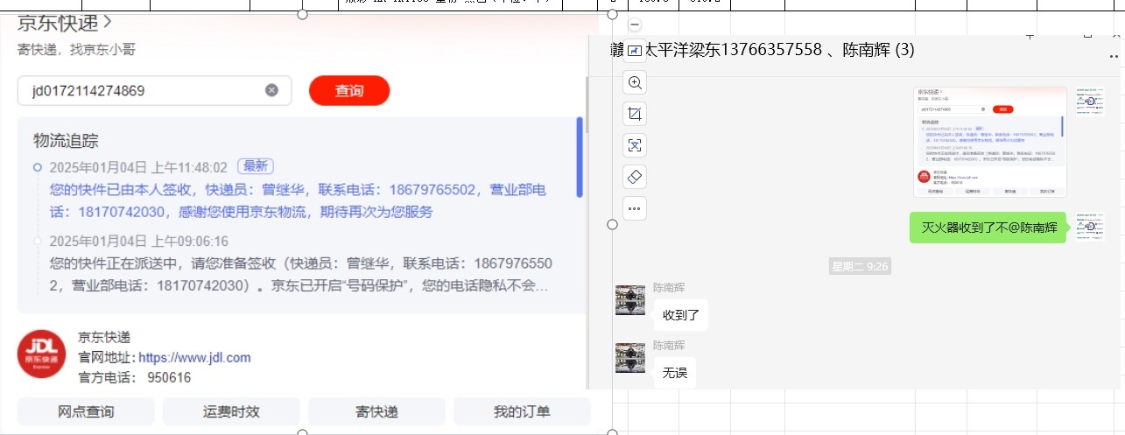The width and height of the screenshot is (1125, 435).
Task: Click the official phone number 950616
Action: point(169,378)
